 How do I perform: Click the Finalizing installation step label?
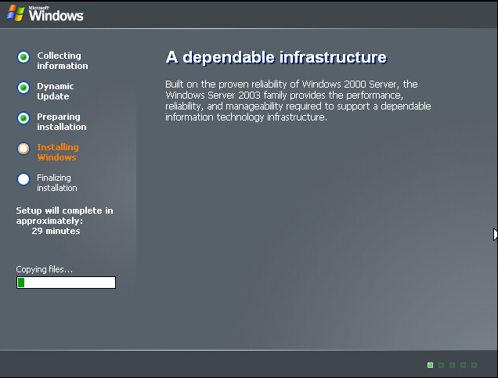pos(57,182)
